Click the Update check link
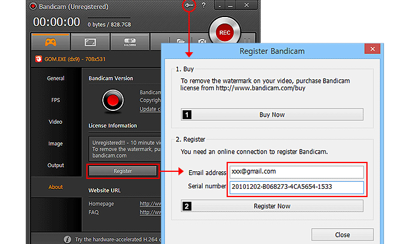 click(150, 109)
